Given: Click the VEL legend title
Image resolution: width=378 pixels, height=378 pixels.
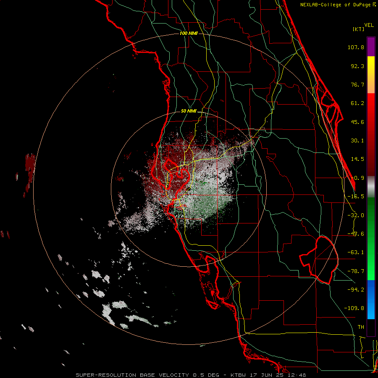Looking at the screenshot, I should click(369, 25).
